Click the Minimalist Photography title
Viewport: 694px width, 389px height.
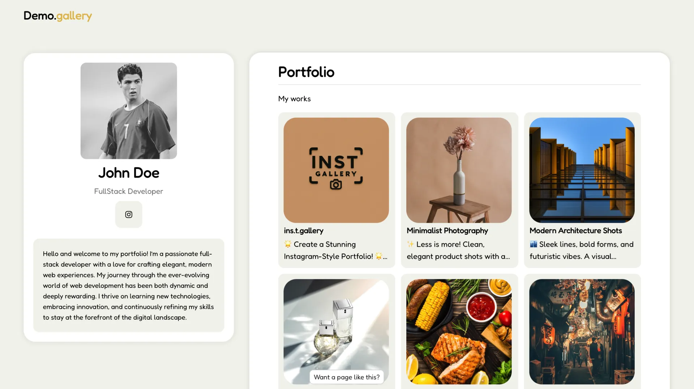coord(447,231)
